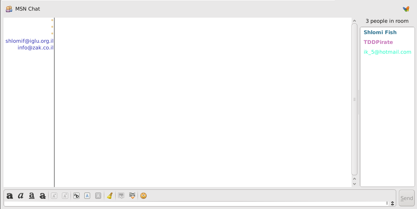Select ik_5@hotmail.com in room list
The width and height of the screenshot is (417, 209).
(387, 52)
